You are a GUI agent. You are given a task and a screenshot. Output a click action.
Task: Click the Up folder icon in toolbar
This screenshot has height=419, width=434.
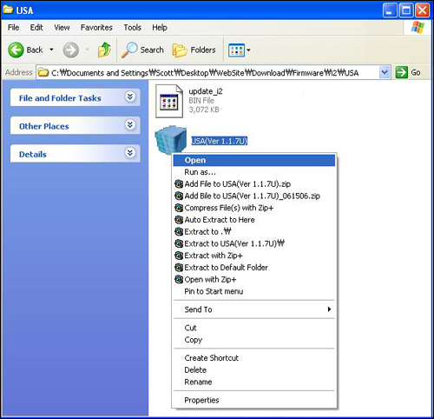pyautogui.click(x=104, y=50)
